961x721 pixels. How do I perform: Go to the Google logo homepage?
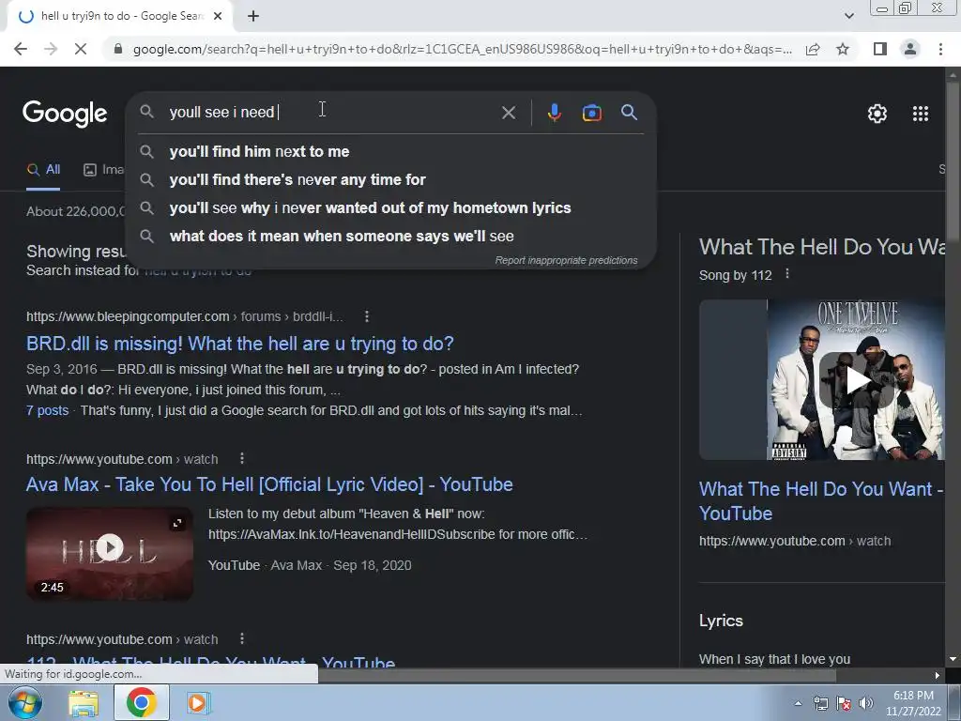point(65,114)
